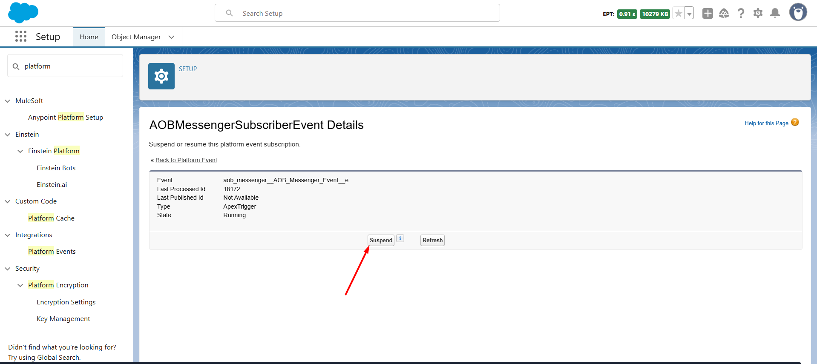Open the user profile avatar
Image resolution: width=817 pixels, height=364 pixels.
point(798,12)
